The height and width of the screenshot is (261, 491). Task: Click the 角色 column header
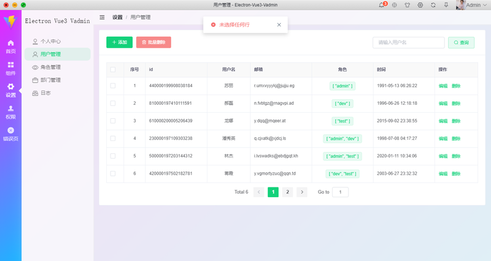(342, 69)
